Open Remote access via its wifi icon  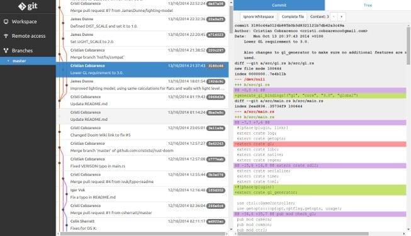6,36
